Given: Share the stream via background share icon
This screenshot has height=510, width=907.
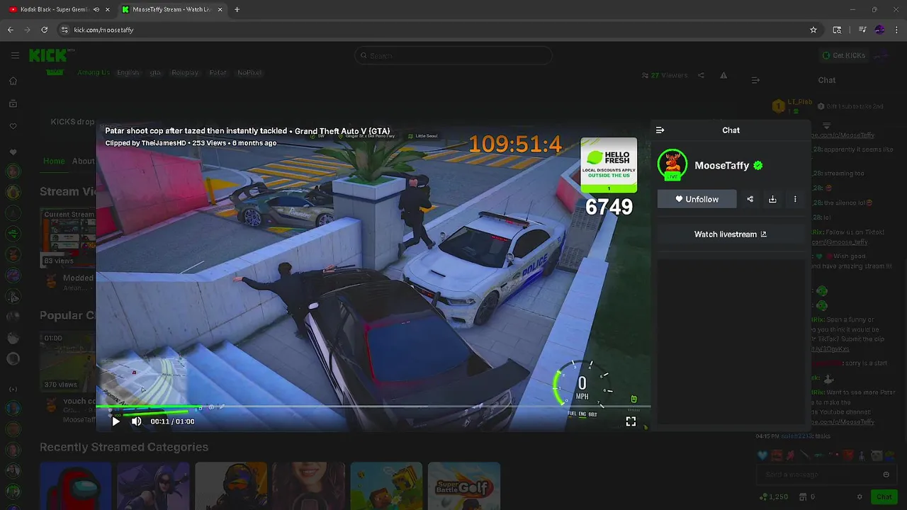Looking at the screenshot, I should coord(701,75).
